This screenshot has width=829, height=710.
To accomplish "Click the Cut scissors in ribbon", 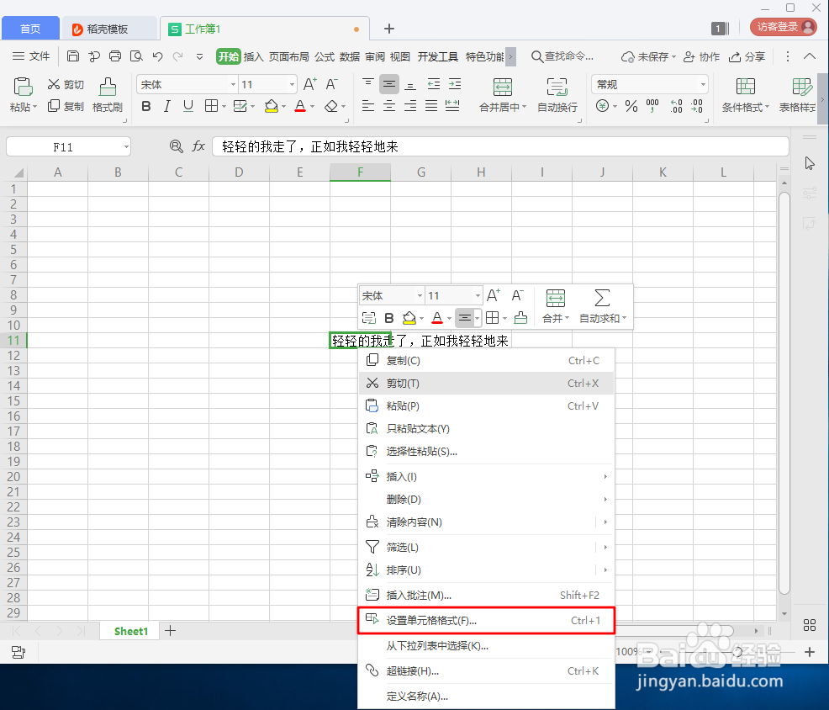I will tap(54, 84).
